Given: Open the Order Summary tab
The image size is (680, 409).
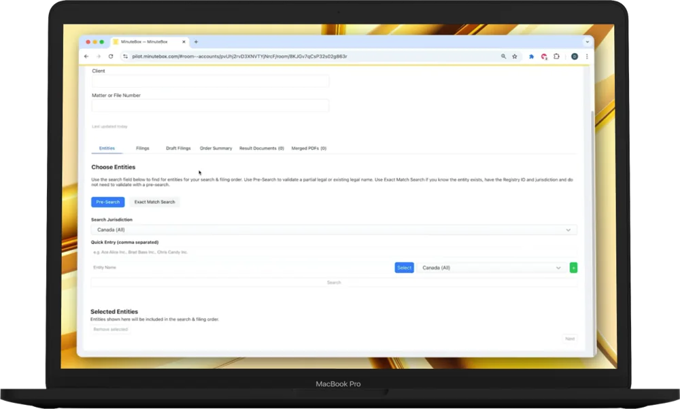Looking at the screenshot, I should pyautogui.click(x=216, y=148).
